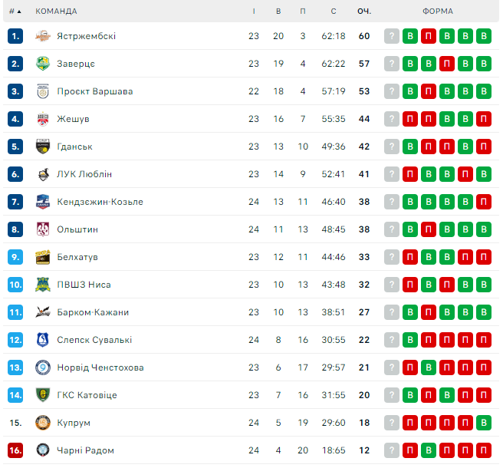503x468 pixels.
Task: Sort table by rank number column
Action: pyautogui.click(x=15, y=12)
